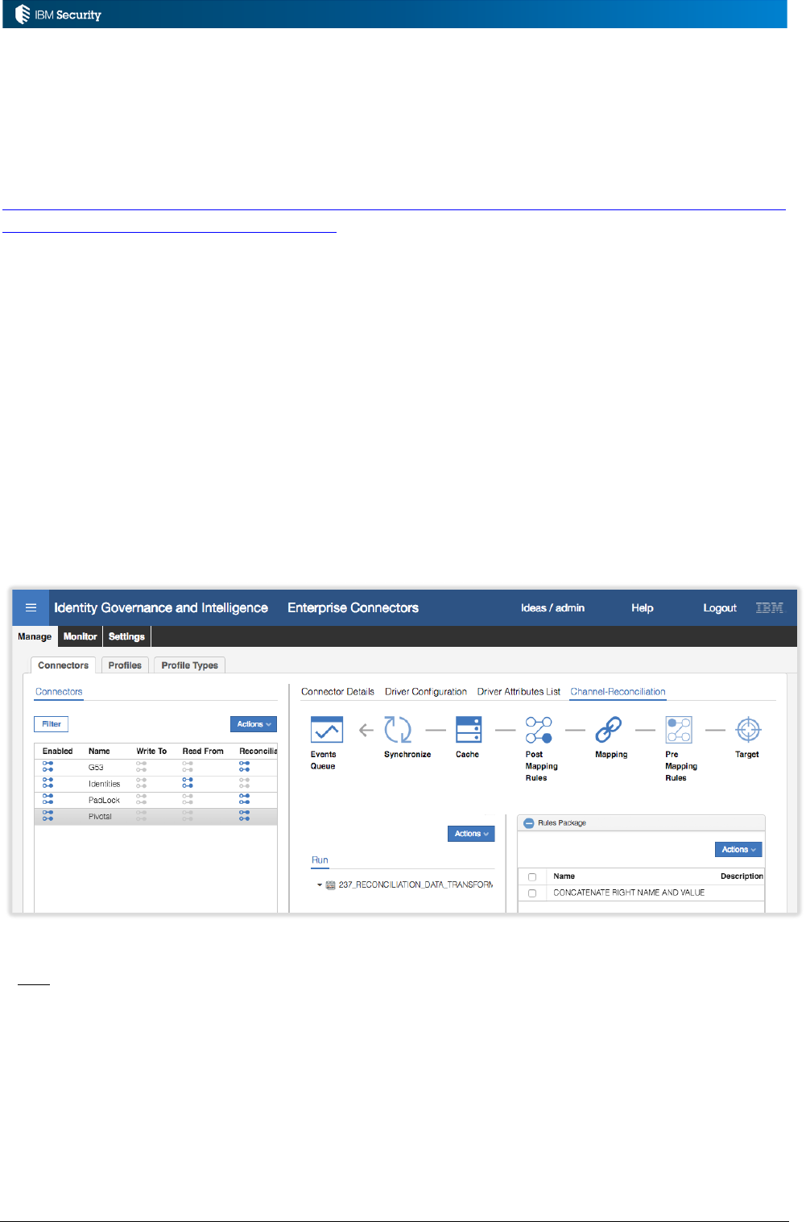
Task: Toggle Write To for Identities connector
Action: click(142, 783)
